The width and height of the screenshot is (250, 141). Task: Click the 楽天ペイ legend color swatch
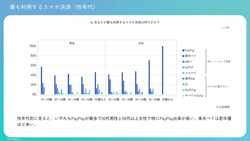point(183,56)
